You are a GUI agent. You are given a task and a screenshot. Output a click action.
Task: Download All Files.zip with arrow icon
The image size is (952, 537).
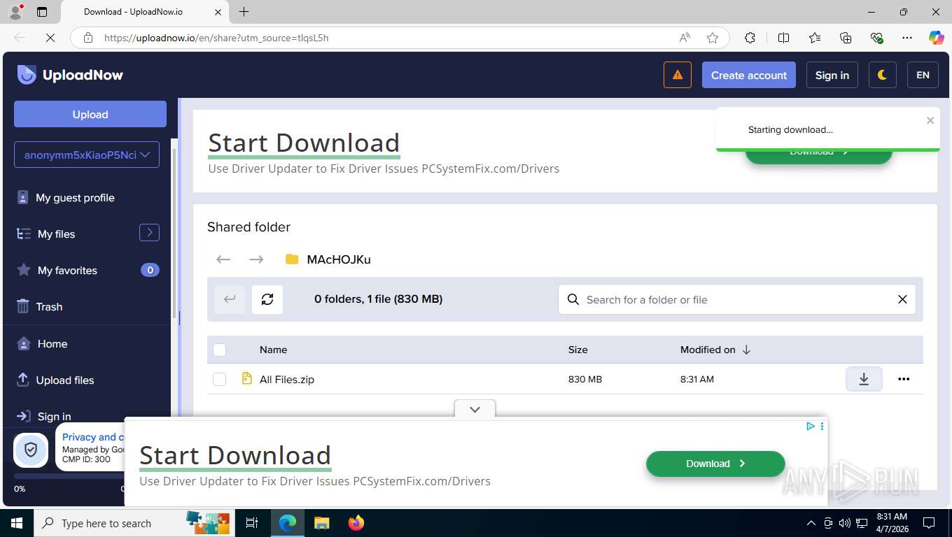[864, 379]
